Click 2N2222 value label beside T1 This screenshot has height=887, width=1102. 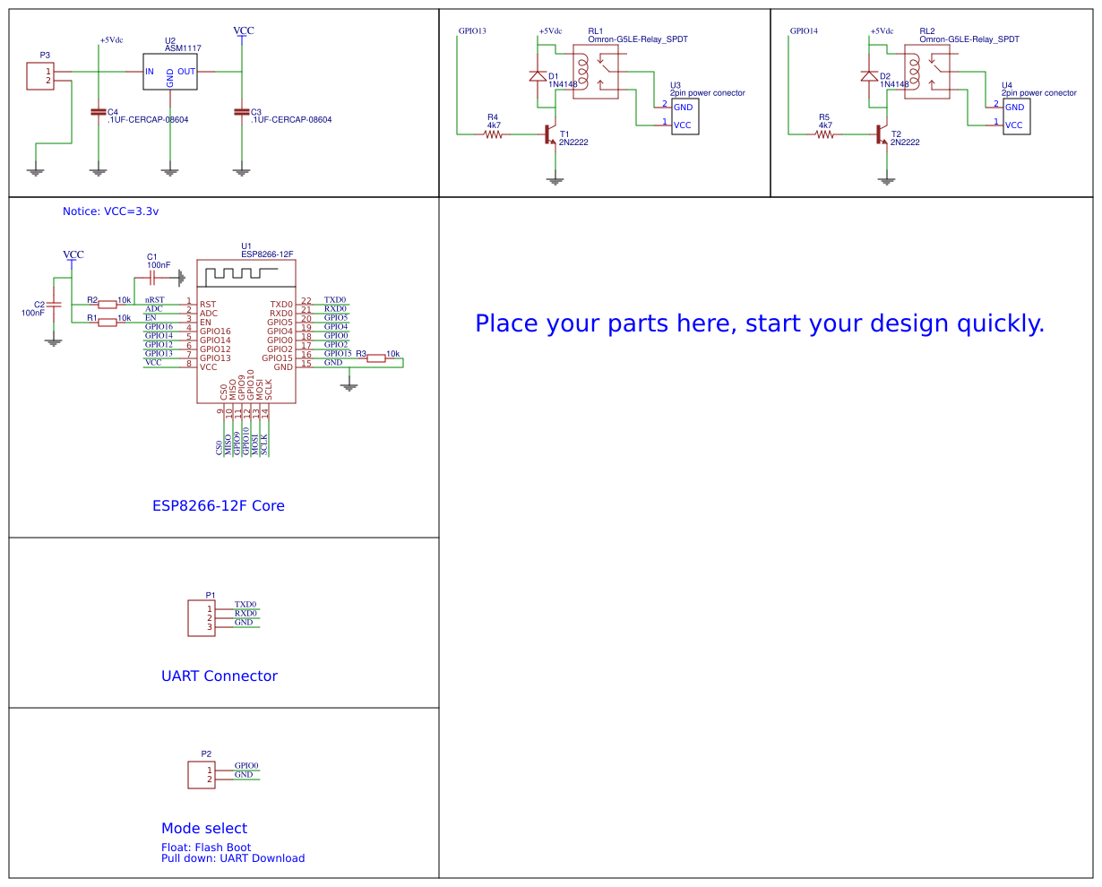(573, 142)
